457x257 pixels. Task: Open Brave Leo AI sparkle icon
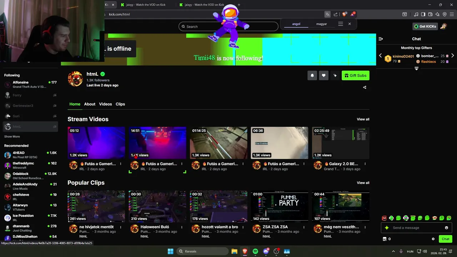[x=437, y=14]
